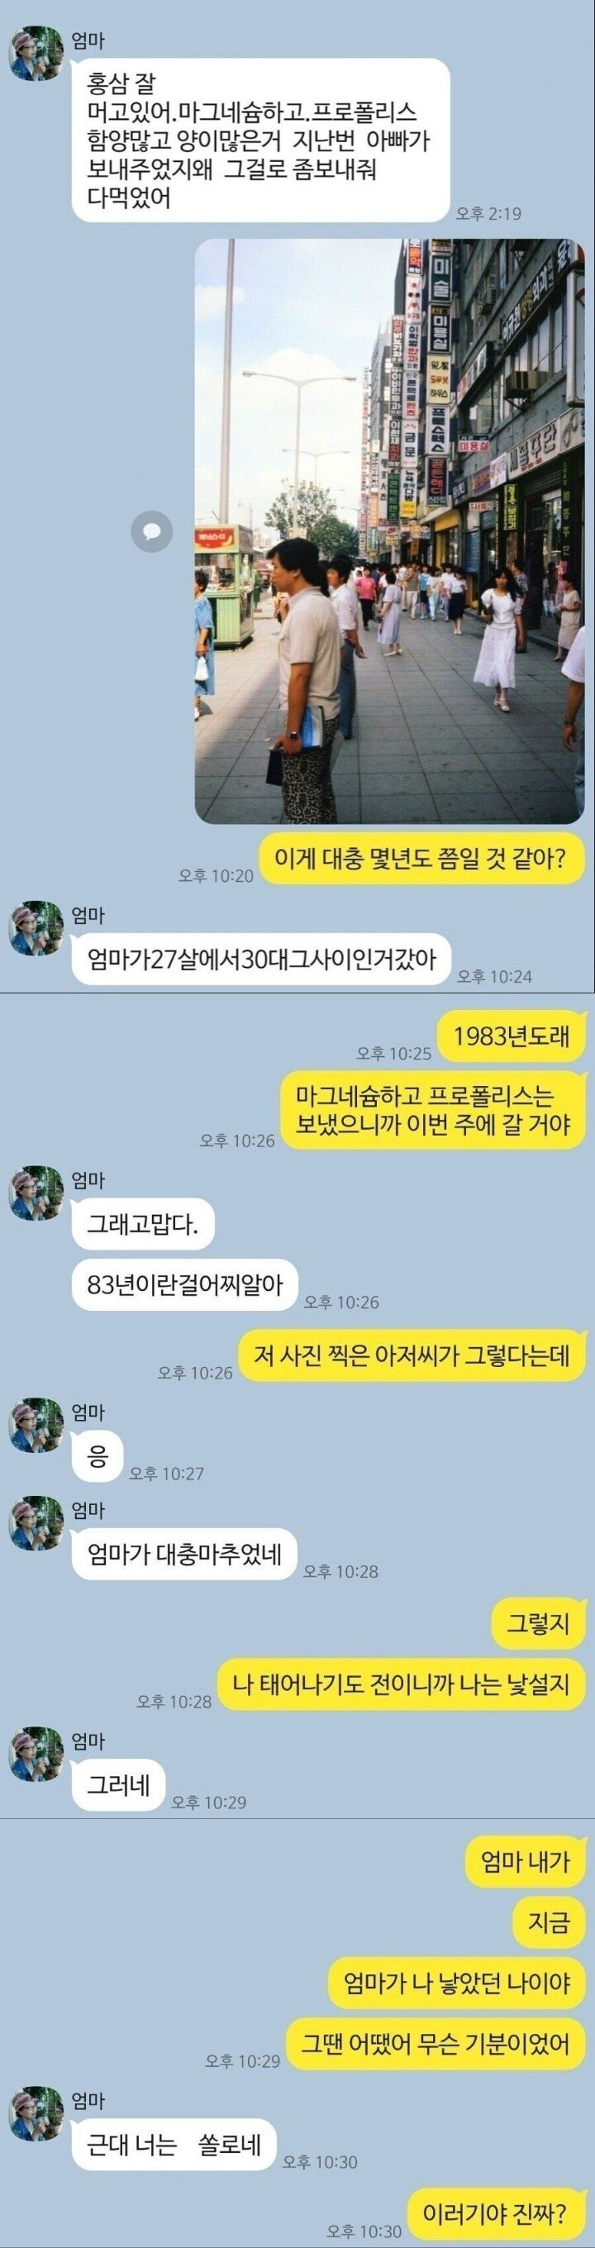Tap the message 이게 대충 몇년도 쯤일 것 같아?

tap(421, 859)
